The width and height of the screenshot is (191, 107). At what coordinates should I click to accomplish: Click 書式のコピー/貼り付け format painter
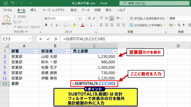pyautogui.click(x=27, y=27)
